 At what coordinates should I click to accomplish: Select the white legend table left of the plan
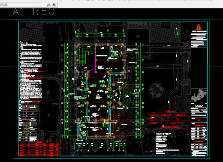(28, 123)
